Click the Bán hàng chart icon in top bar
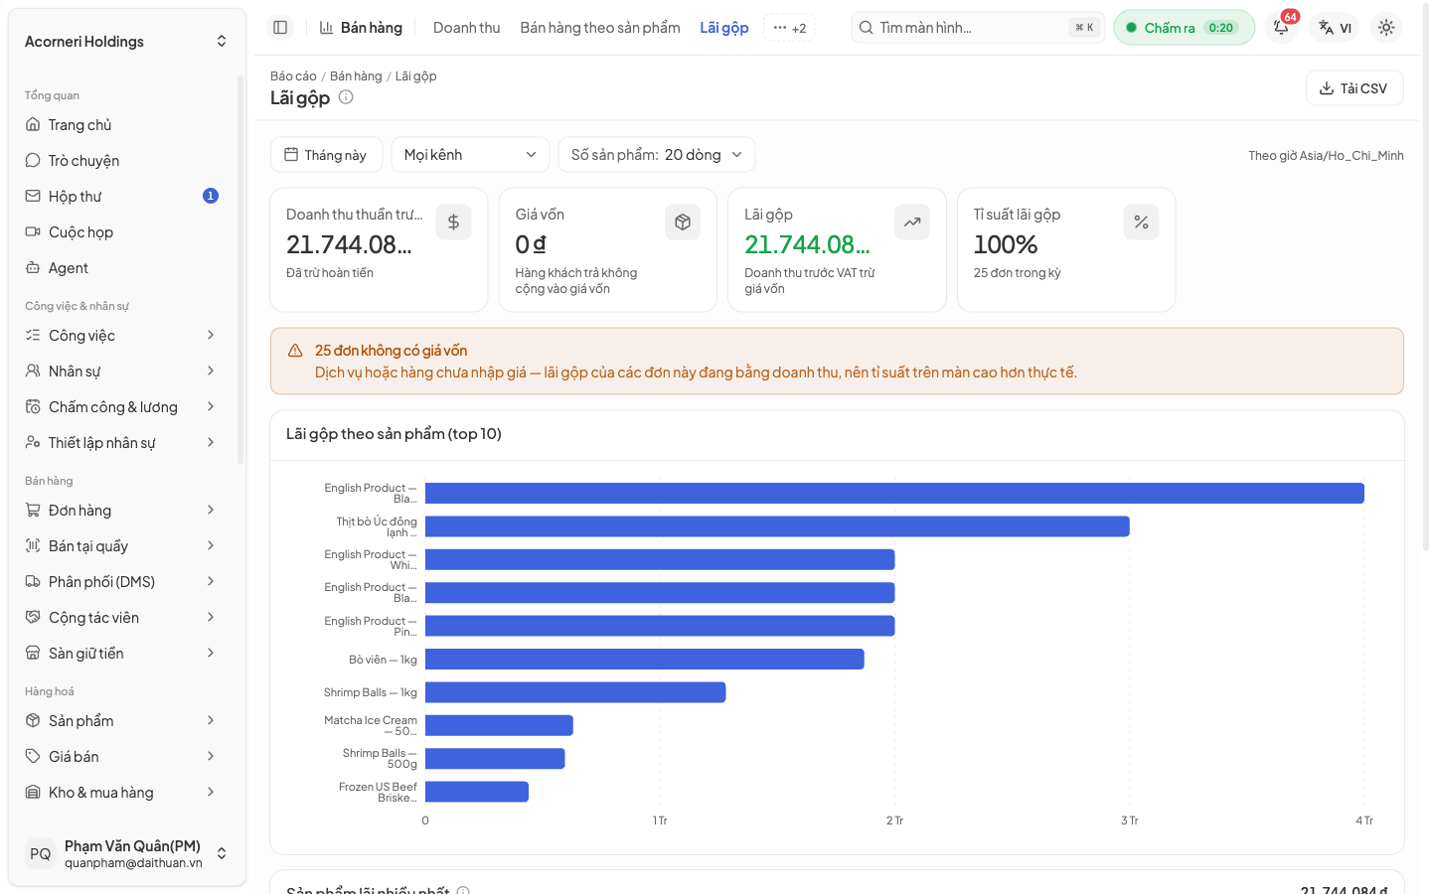 coord(326,28)
